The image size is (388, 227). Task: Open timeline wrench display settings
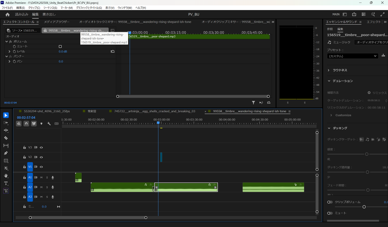click(49, 123)
